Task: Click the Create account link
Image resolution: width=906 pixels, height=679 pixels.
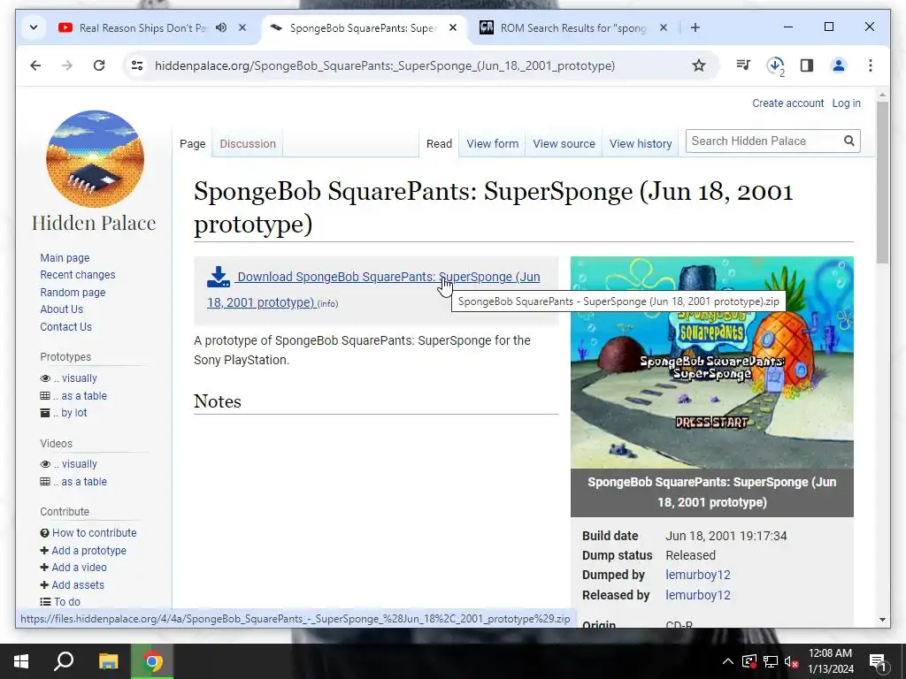Action: tap(787, 103)
